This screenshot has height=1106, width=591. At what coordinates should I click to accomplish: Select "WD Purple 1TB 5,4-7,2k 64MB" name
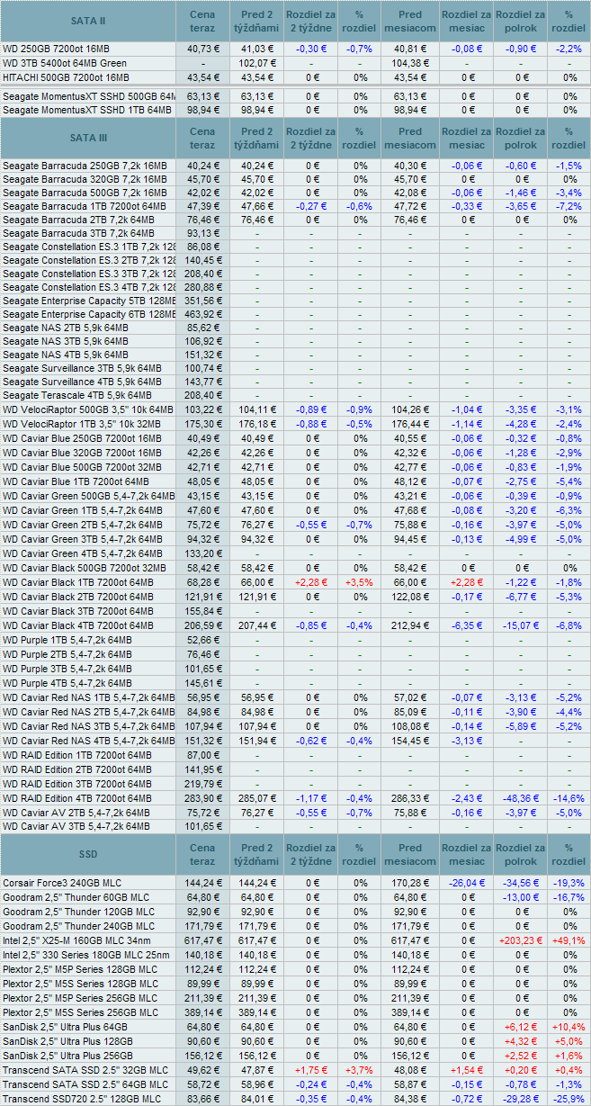(67, 640)
